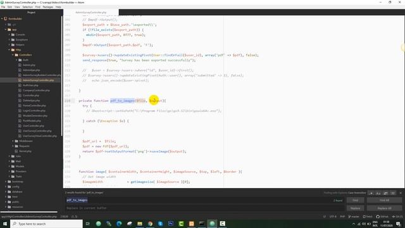Collapse the app folder
The width and height of the screenshot is (405, 228).
point(6,30)
